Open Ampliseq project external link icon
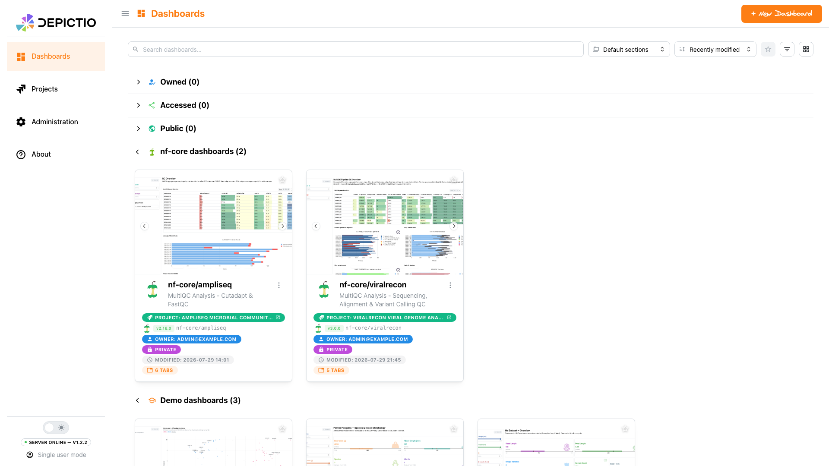The width and height of the screenshot is (829, 466). tap(278, 318)
